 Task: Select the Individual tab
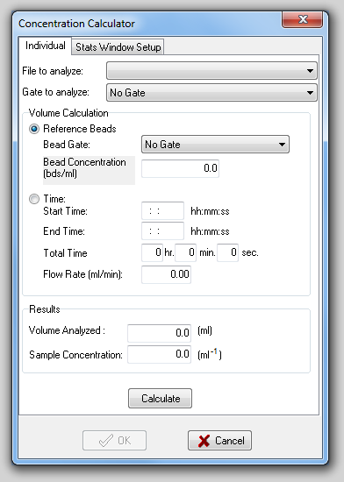tap(46, 46)
